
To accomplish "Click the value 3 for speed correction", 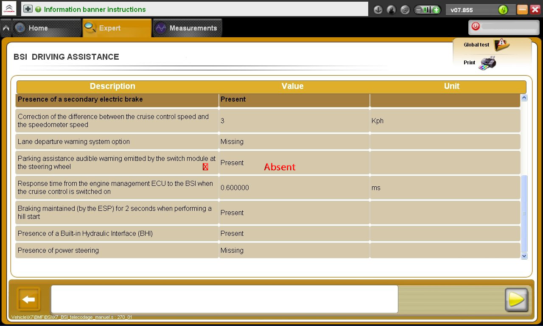I will click(223, 121).
